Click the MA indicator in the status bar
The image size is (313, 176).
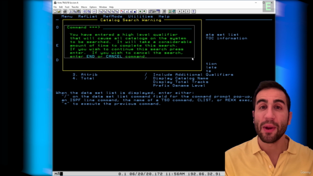57,174
